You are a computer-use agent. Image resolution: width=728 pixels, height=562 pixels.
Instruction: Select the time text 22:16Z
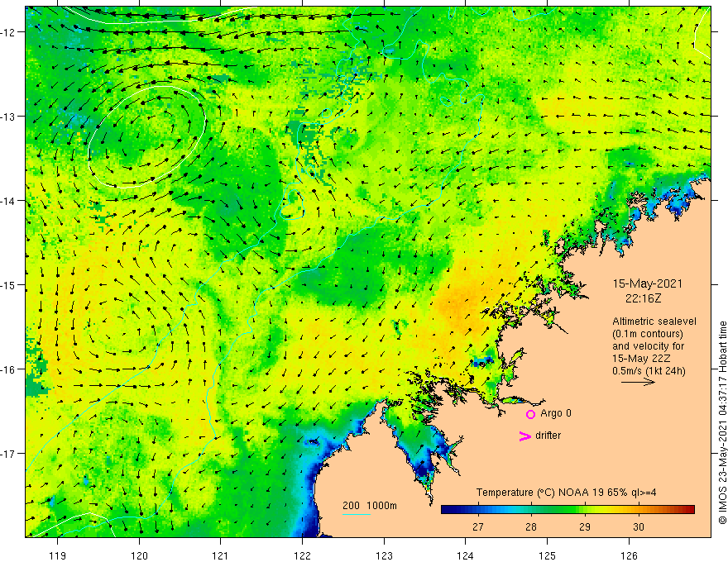coord(643,298)
